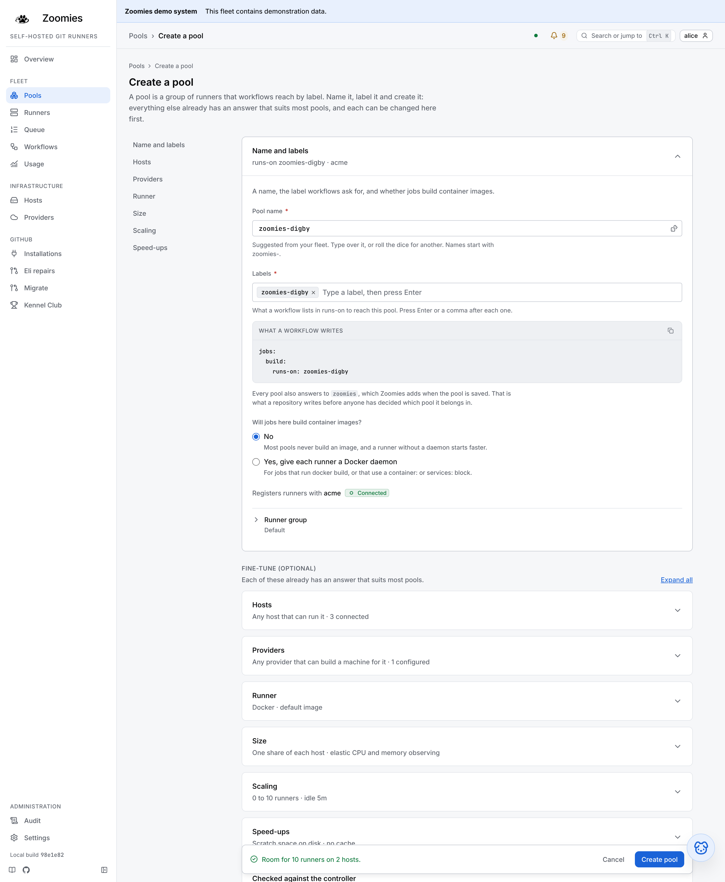Open the Audit page
The width and height of the screenshot is (725, 882).
coord(58,821)
